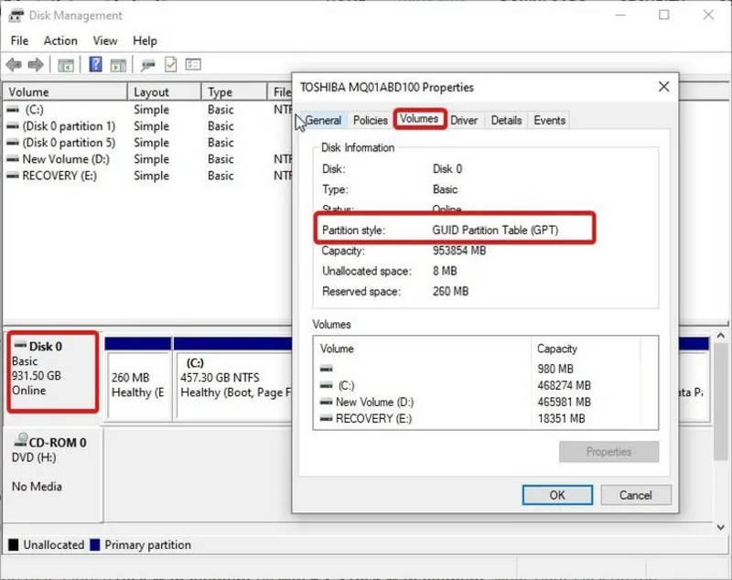Screen dimensions: 732x580
Task: Click the Layout column header
Action: coord(151,92)
